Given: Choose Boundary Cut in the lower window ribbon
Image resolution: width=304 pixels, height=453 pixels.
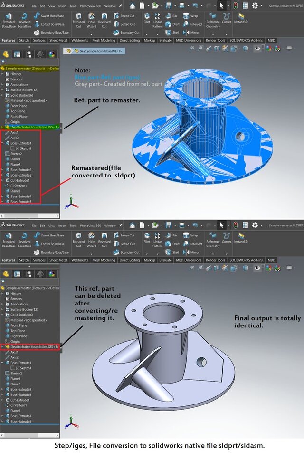Looking at the screenshot, I should (x=126, y=252).
